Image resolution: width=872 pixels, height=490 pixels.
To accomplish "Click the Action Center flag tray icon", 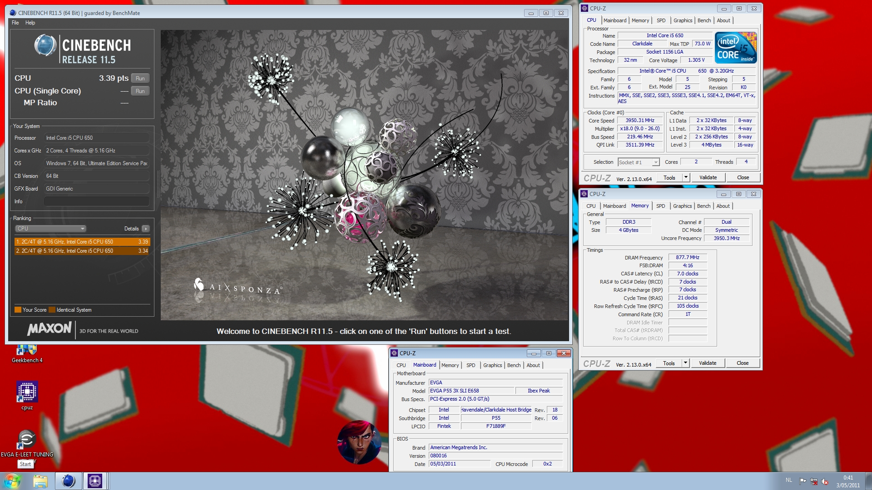I will pyautogui.click(x=803, y=481).
